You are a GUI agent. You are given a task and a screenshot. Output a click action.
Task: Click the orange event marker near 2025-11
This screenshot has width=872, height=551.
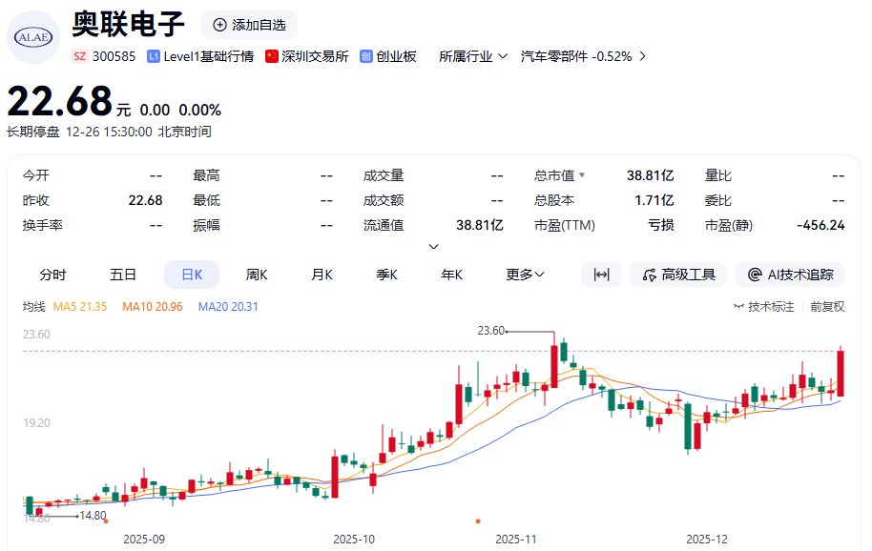click(x=478, y=520)
